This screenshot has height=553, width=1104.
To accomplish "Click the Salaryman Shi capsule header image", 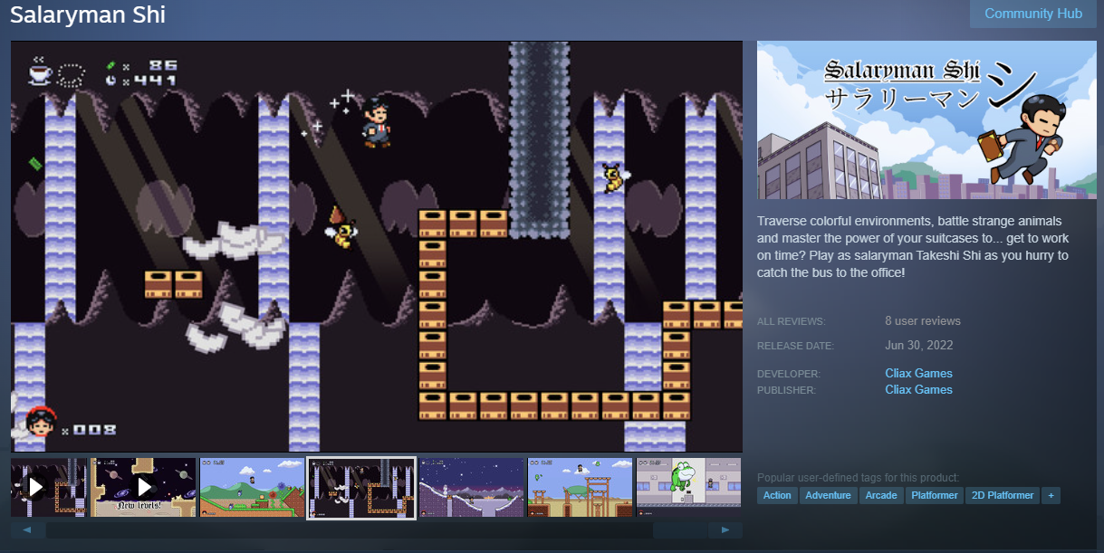I will click(x=926, y=121).
